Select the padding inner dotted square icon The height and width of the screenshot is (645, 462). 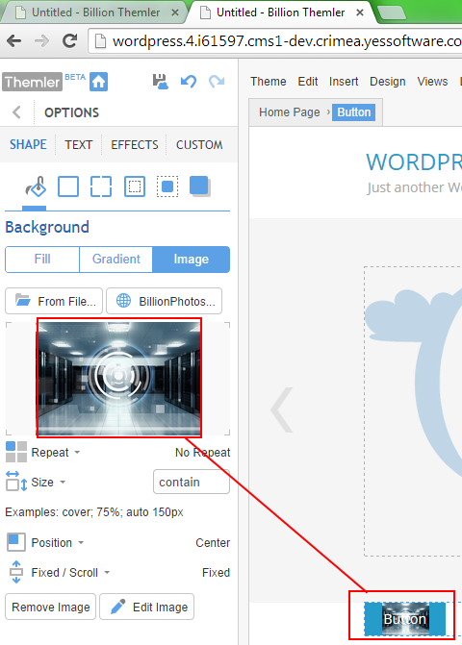click(135, 186)
